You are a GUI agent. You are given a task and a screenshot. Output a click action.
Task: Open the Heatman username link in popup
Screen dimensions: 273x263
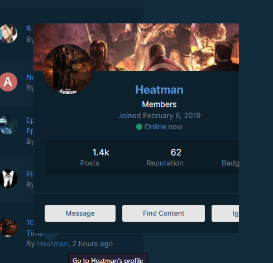(159, 90)
